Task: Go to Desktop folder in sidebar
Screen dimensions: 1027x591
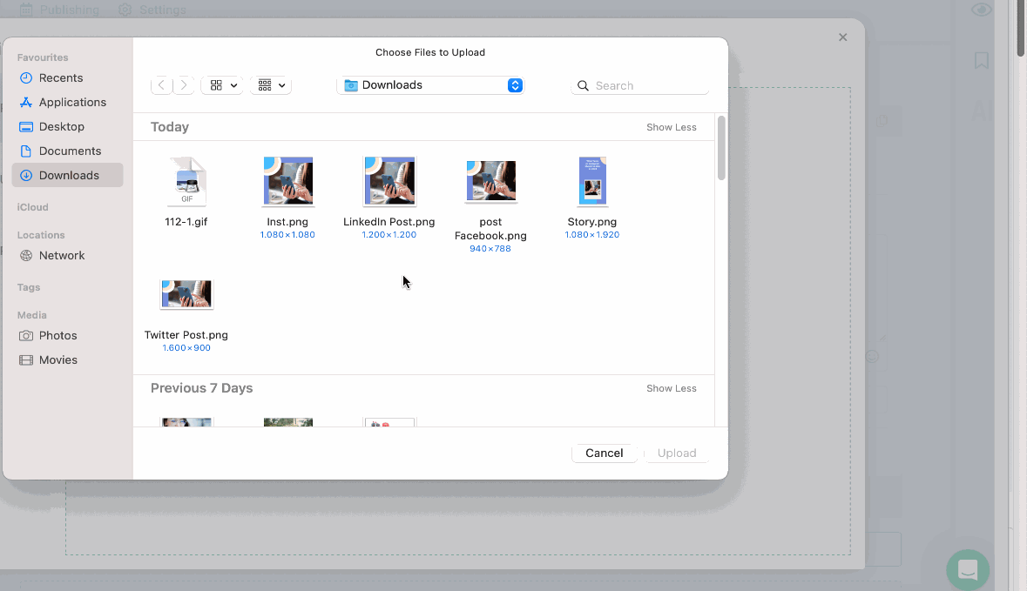Action: 61,126
